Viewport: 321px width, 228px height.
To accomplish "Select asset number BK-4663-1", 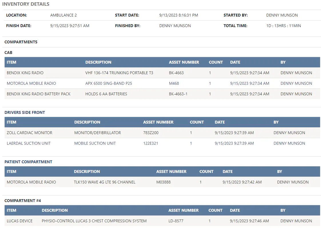I will 178,94.
